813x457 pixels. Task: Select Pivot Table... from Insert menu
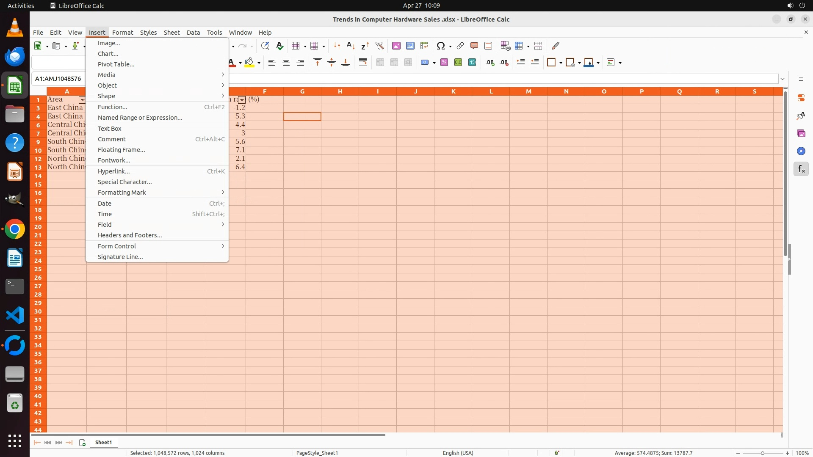coord(116,64)
